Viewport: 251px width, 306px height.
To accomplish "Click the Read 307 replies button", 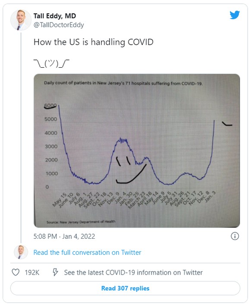I will [x=125, y=288].
